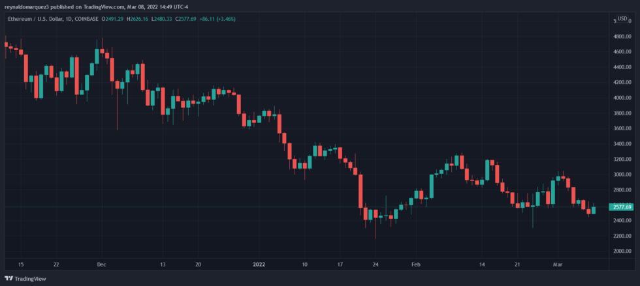The width and height of the screenshot is (640, 286).
Task: Click the current price tag 2577.69
Action: point(620,207)
